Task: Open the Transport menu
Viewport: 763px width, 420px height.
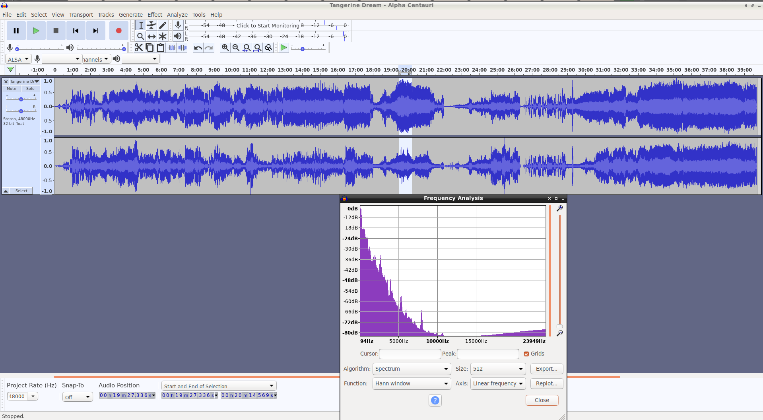Action: (x=81, y=15)
